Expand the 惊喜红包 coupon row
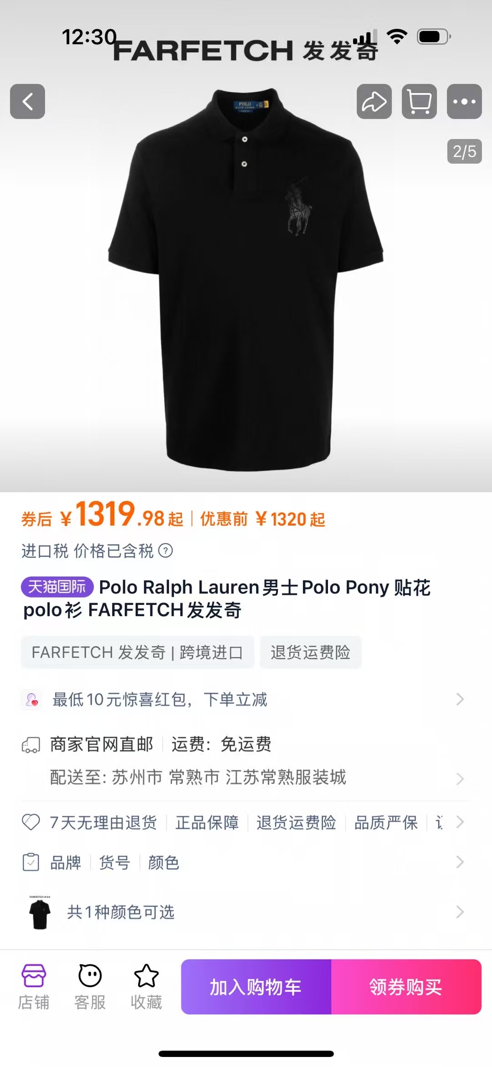Image resolution: width=492 pixels, height=1067 pixels. pos(460,699)
